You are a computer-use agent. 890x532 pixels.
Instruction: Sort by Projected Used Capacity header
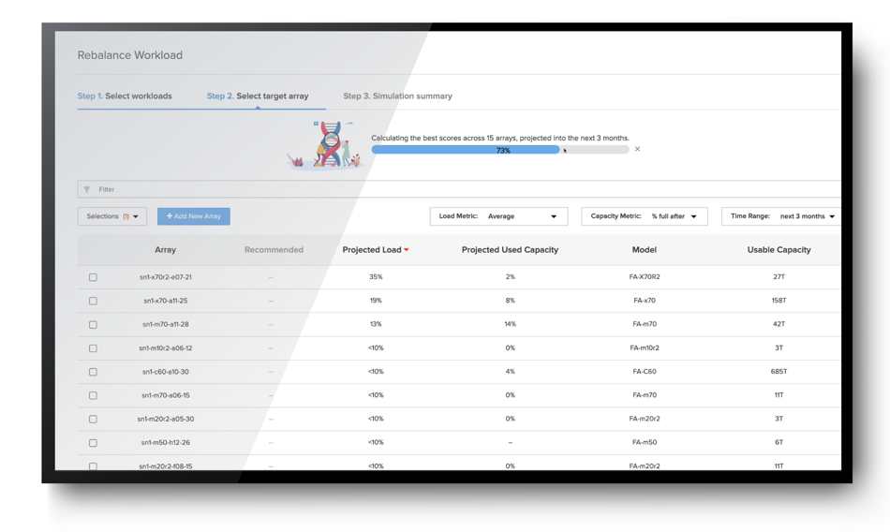point(510,250)
